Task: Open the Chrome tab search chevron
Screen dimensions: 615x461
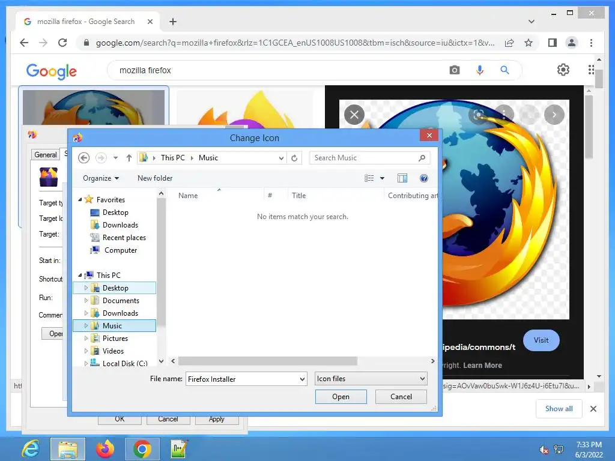Action: coord(532,22)
